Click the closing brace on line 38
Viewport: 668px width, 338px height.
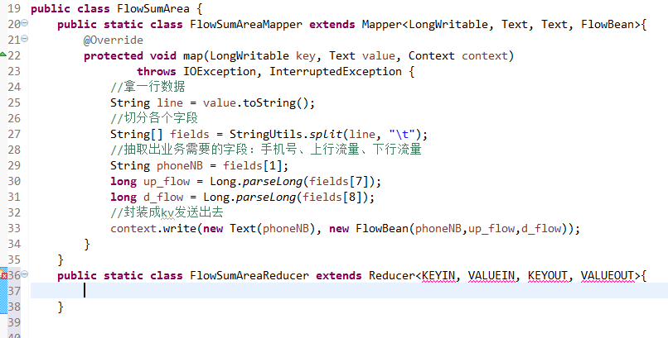click(61, 307)
